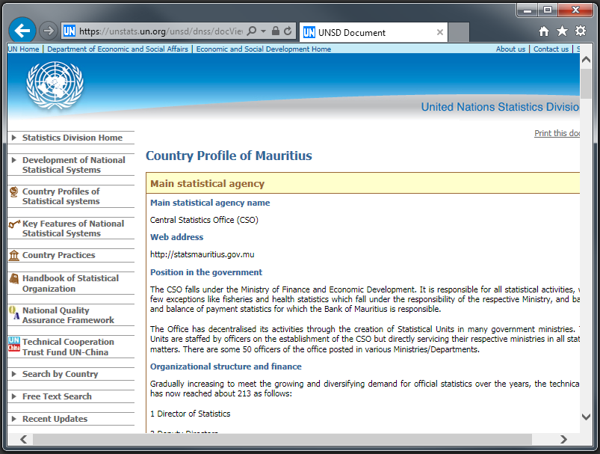Click the Handbook book icon
The width and height of the screenshot is (600, 454).
[x=13, y=278]
